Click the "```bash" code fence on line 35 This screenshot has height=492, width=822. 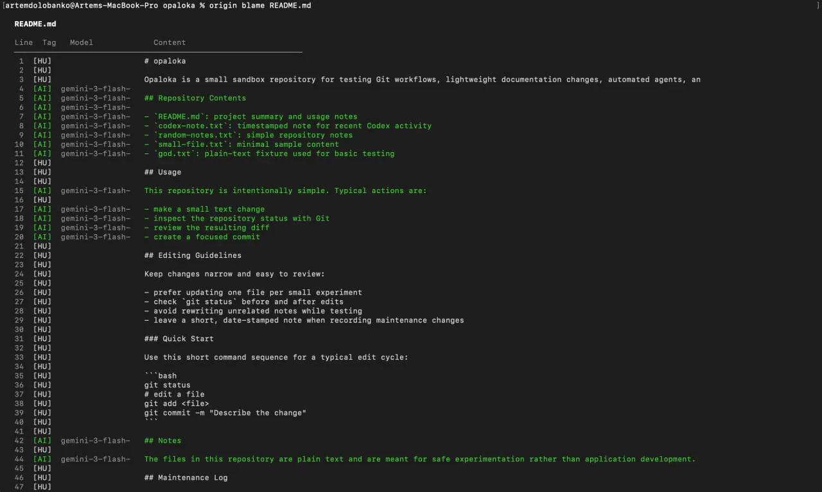coord(161,376)
